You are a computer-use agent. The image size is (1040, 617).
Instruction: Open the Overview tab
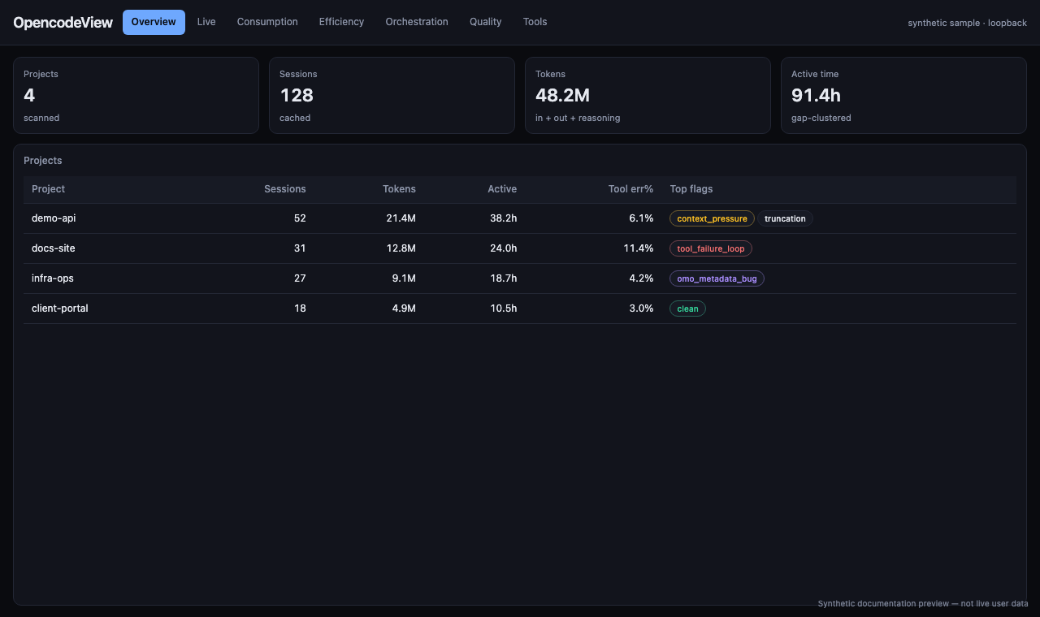(x=154, y=22)
